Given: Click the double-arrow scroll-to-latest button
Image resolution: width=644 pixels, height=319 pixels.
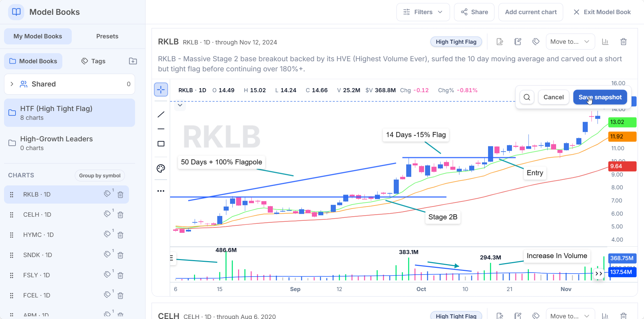Looking at the screenshot, I should pos(599,274).
